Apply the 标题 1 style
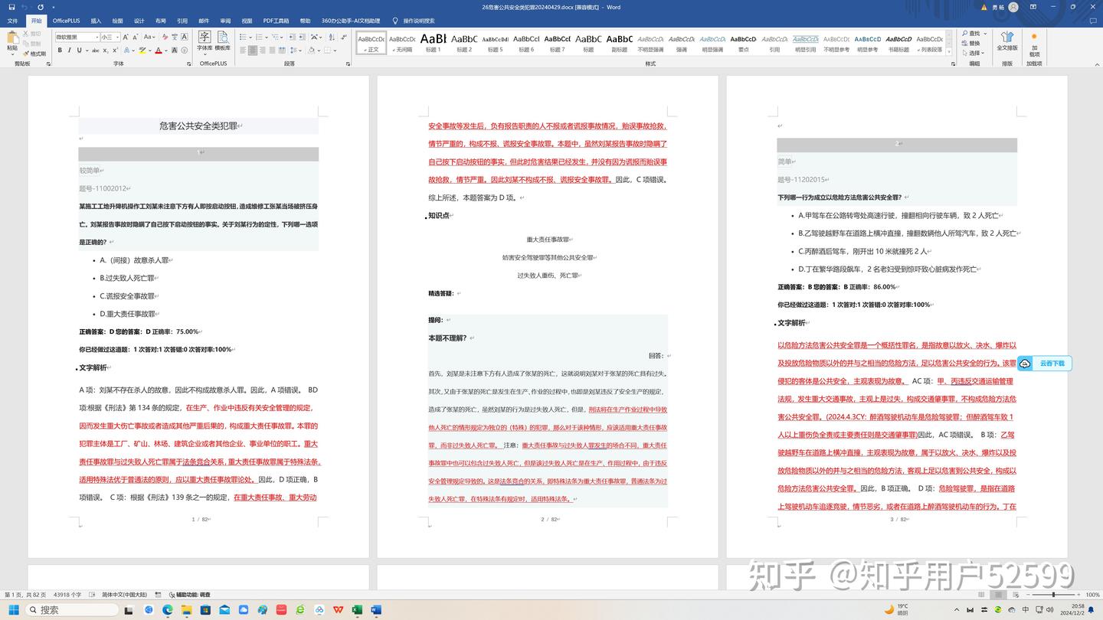Viewport: 1103px width, 620px height. click(x=434, y=42)
